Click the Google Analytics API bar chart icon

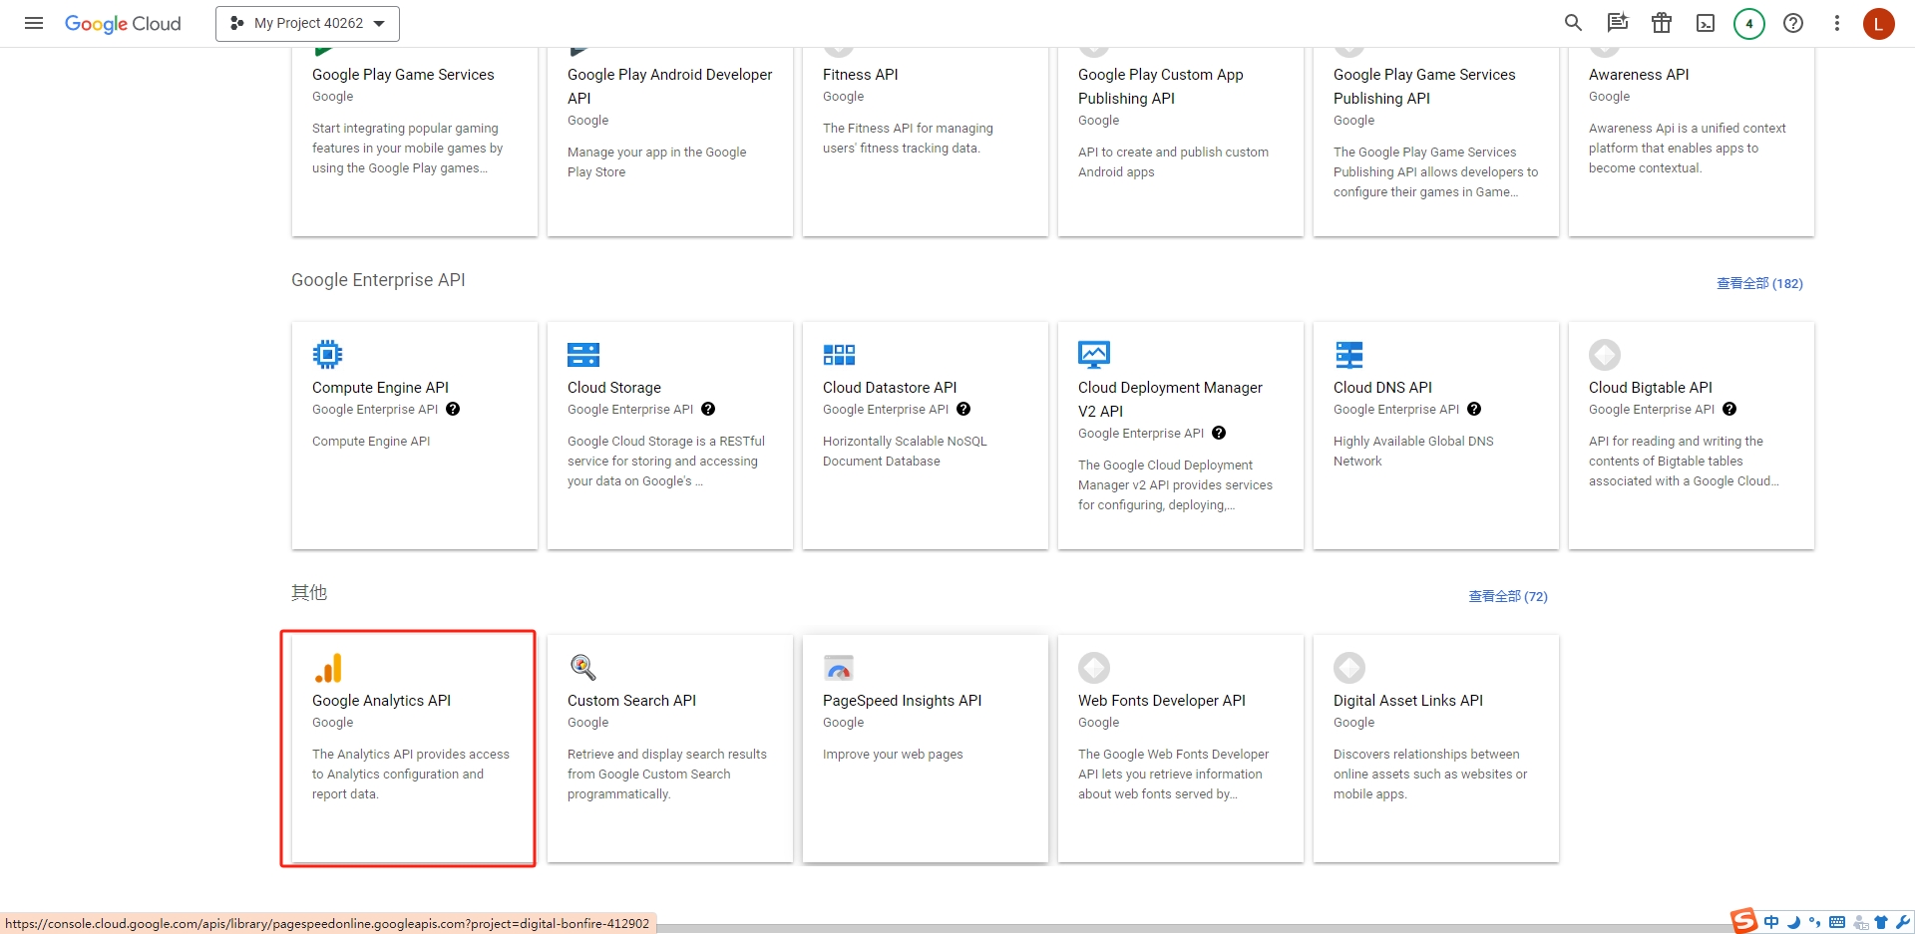click(x=328, y=668)
